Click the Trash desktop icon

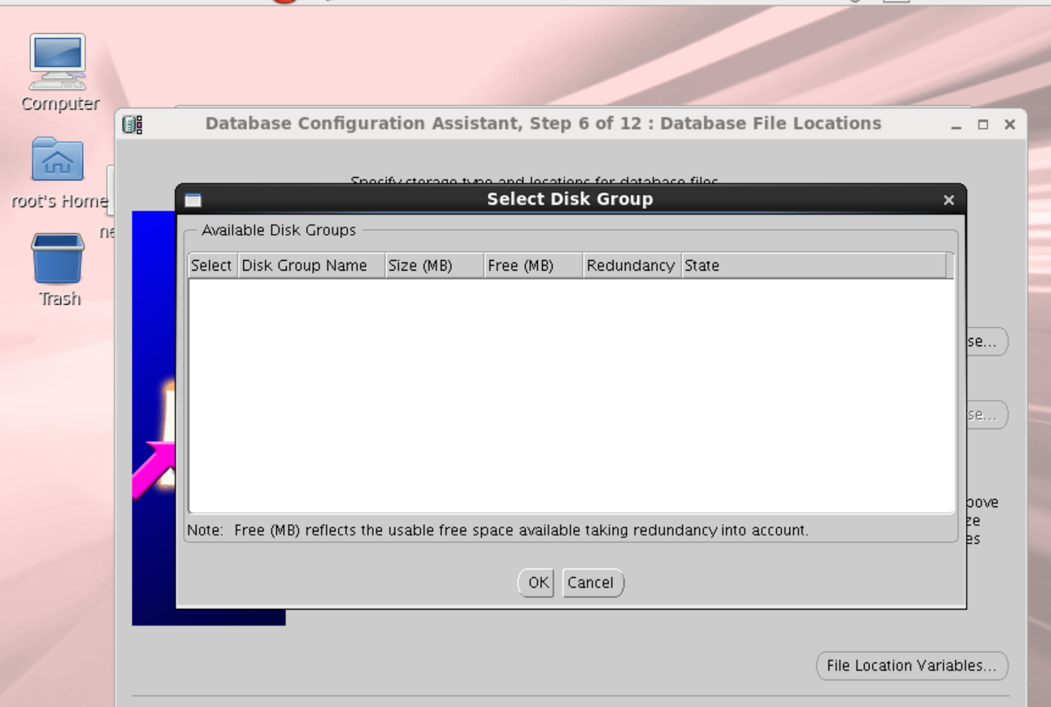tap(58, 258)
